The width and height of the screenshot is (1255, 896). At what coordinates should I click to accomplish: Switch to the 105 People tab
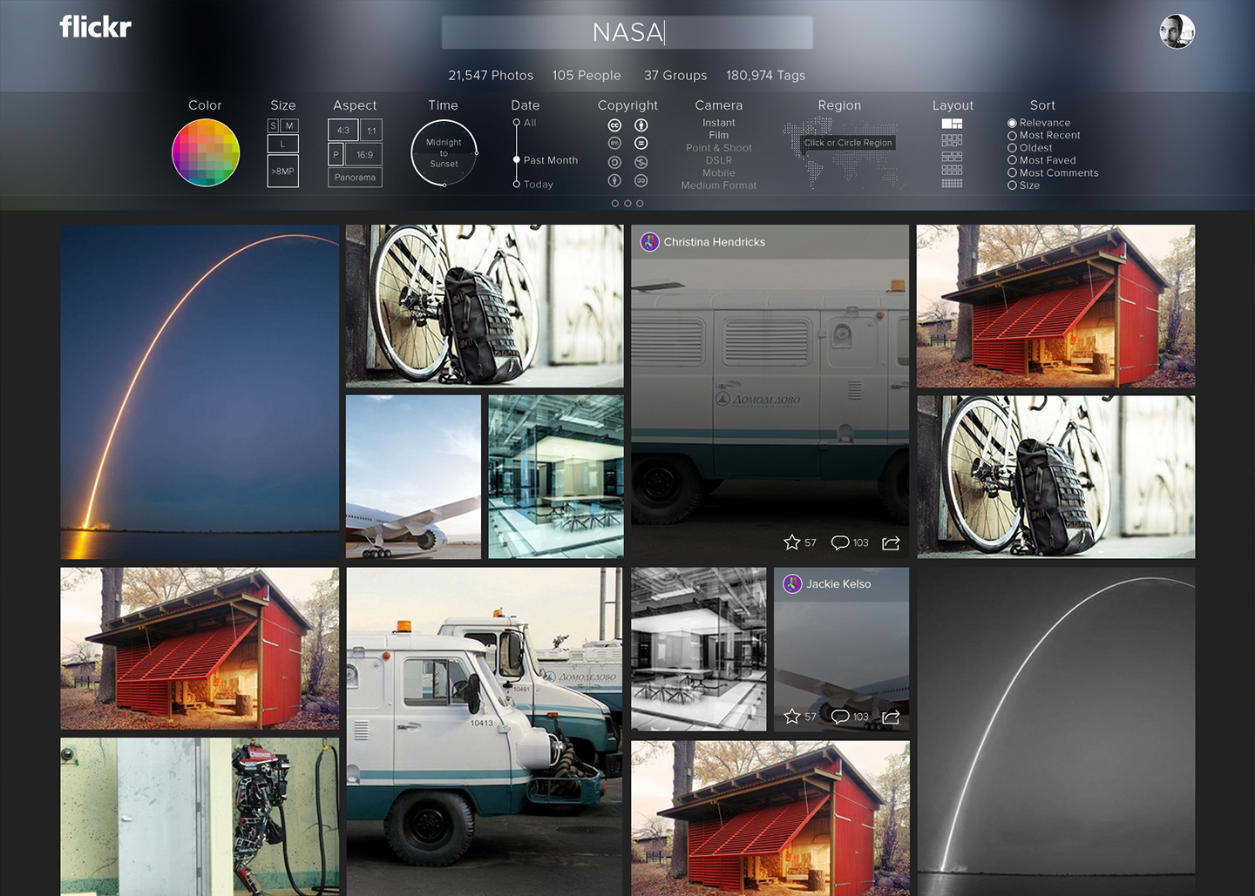coord(587,76)
